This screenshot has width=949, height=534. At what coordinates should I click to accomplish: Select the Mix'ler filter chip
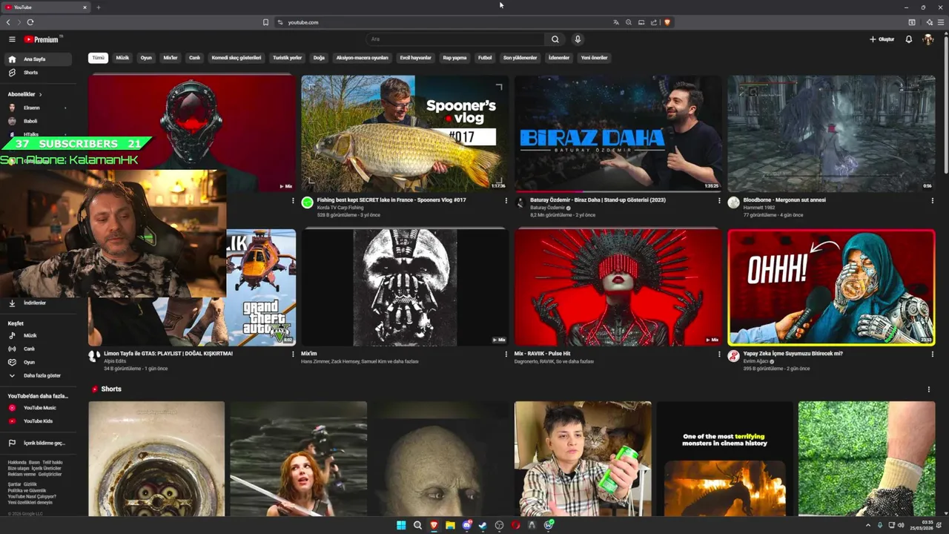(171, 57)
